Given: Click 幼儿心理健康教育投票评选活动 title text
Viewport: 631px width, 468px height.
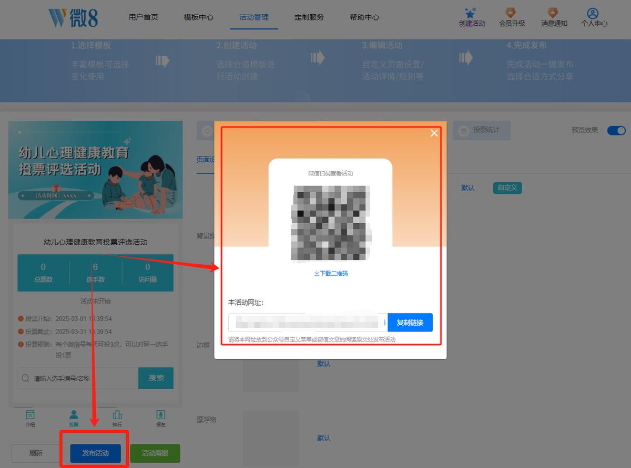Looking at the screenshot, I should 96,242.
